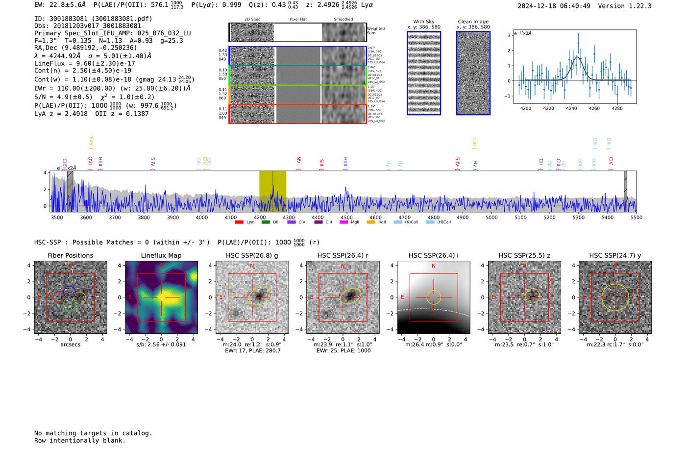
Task: Click the Clean Image panel
Action: click(x=473, y=73)
